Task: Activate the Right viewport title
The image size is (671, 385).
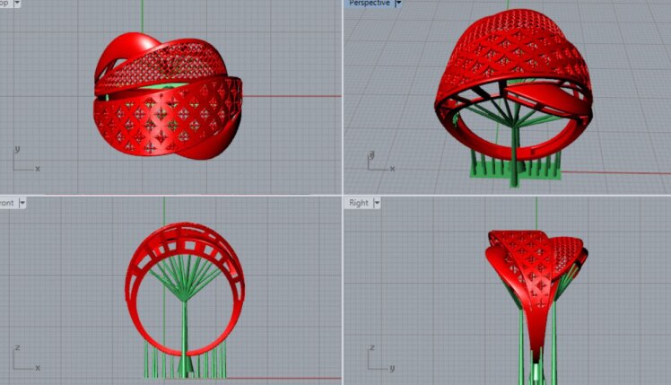Action: [359, 203]
